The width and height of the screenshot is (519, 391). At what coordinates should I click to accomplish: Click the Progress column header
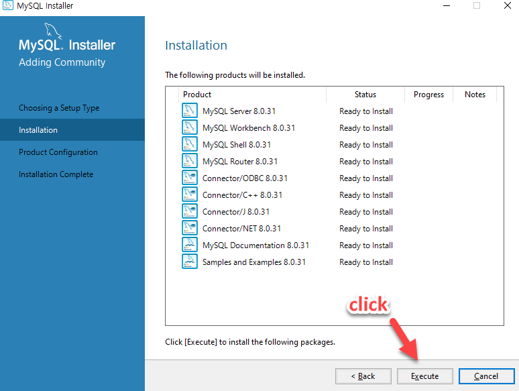pyautogui.click(x=428, y=95)
